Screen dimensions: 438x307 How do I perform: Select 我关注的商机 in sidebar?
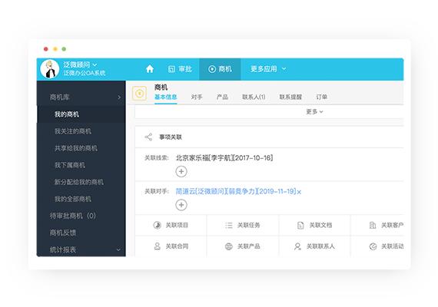click(73, 131)
